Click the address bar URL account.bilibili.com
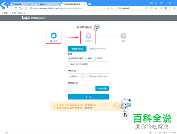This screenshot has height=134, width=177. click(x=57, y=8)
